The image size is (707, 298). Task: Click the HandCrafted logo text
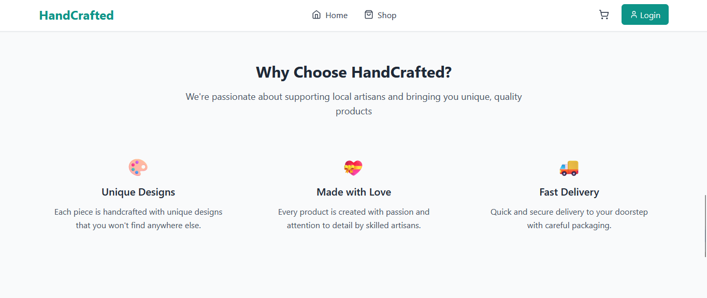pyautogui.click(x=76, y=15)
